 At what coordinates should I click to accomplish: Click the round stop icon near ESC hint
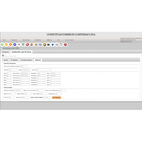[3, 56]
